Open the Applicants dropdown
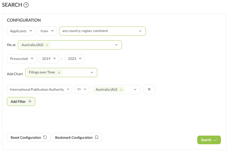Image resolution: width=229 pixels, height=152 pixels. [21, 31]
